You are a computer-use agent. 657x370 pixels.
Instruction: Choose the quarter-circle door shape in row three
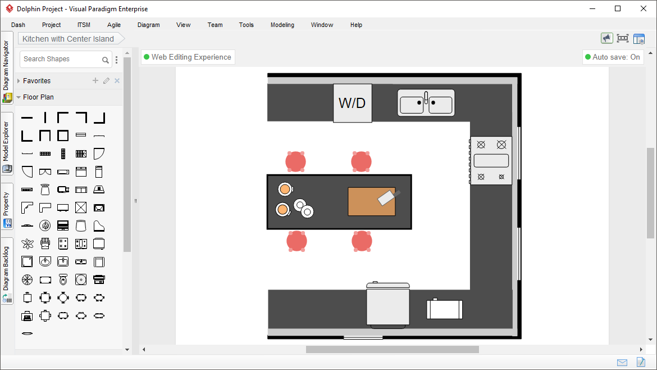pyautogui.click(x=99, y=154)
